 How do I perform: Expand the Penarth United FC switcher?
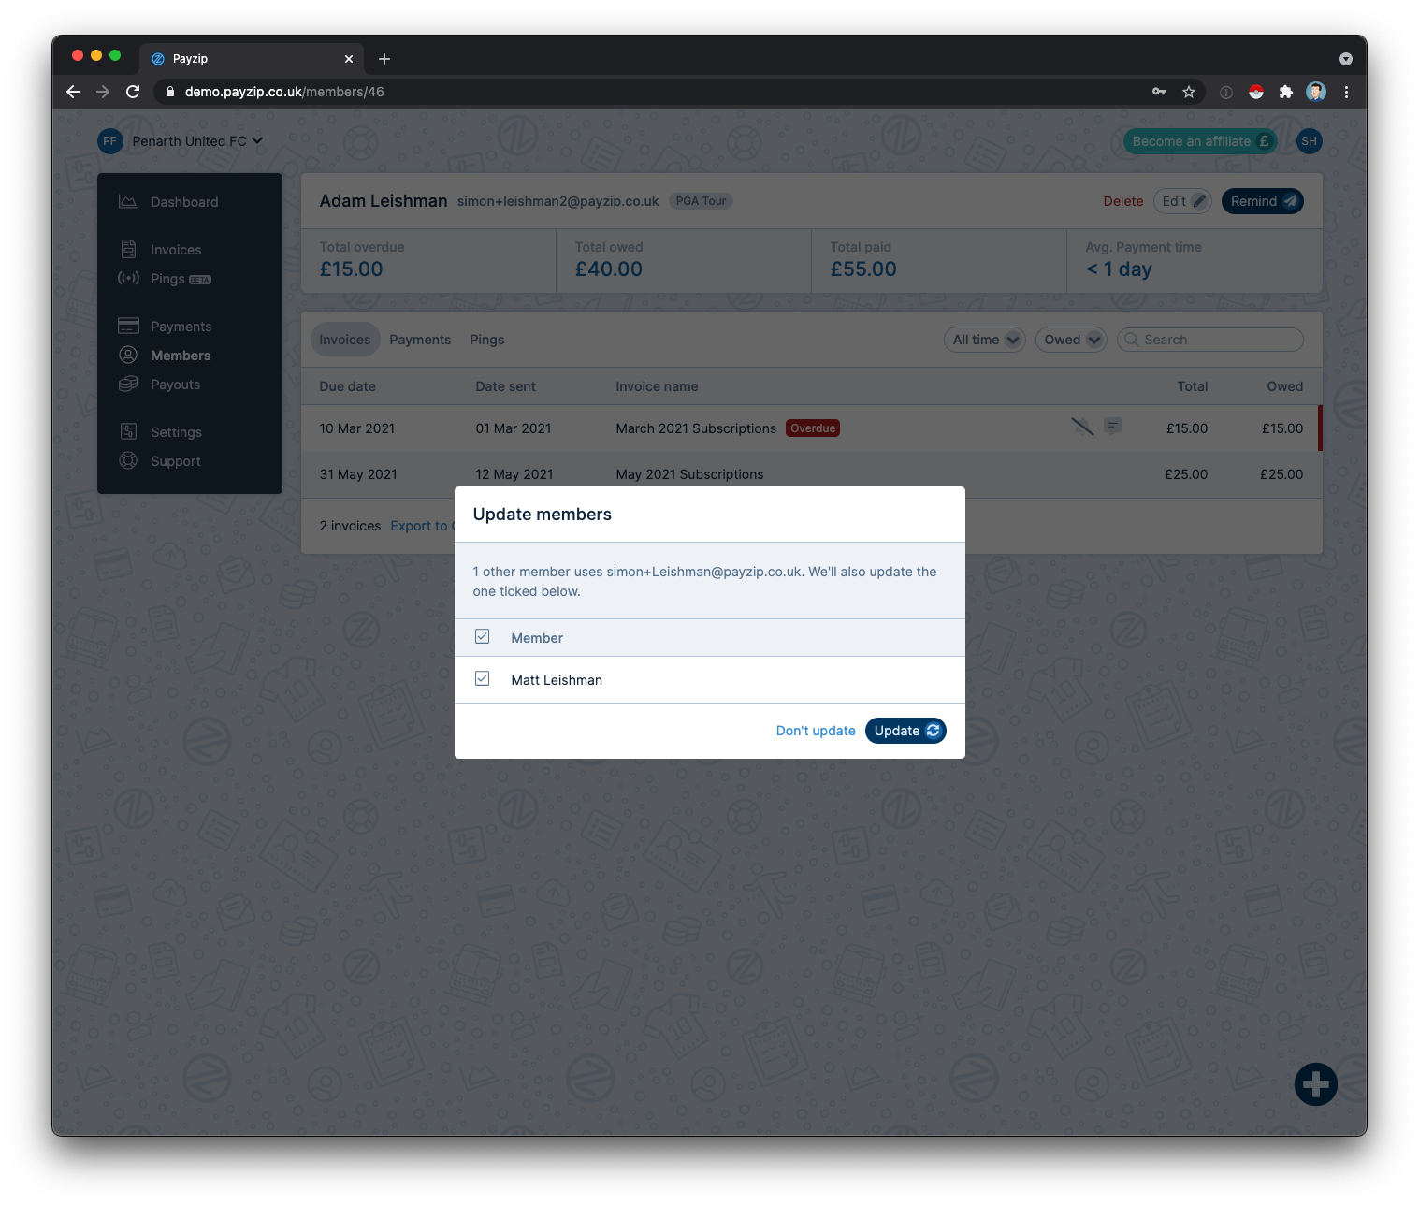(x=197, y=141)
